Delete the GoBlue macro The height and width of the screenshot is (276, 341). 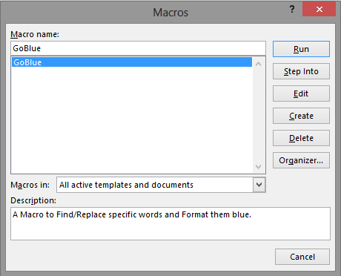301,138
